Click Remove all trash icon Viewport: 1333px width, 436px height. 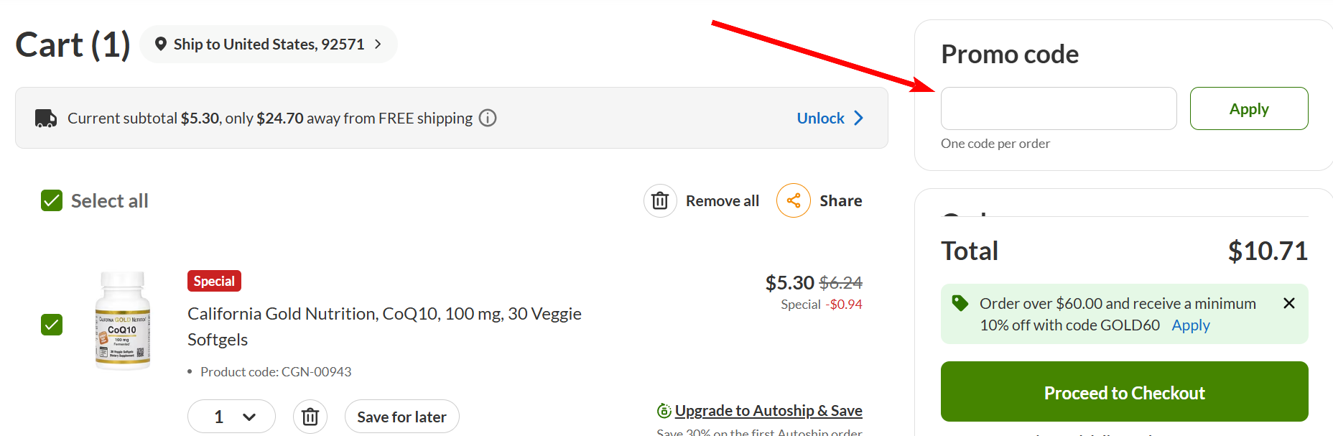(660, 201)
